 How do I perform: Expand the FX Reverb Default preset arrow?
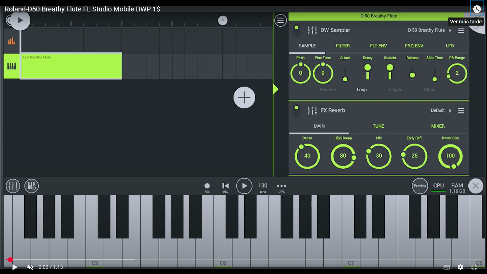450,111
